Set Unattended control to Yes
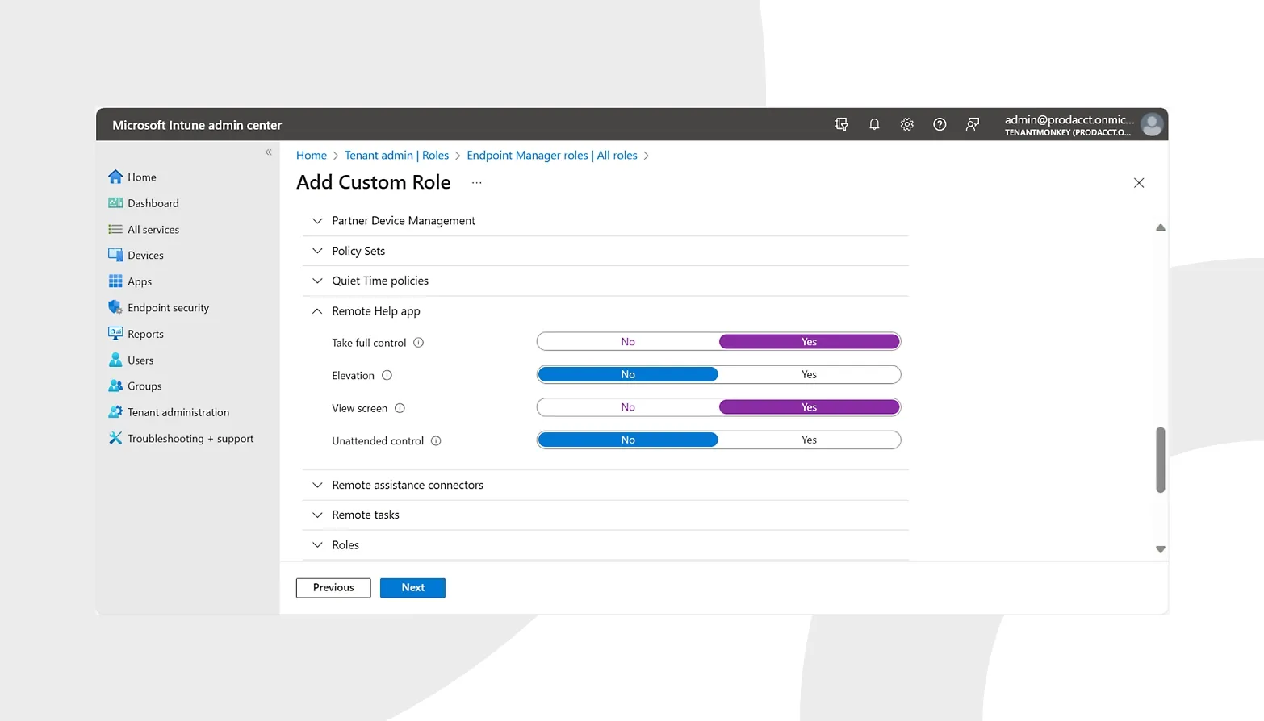Viewport: 1264px width, 721px height. pyautogui.click(x=809, y=440)
